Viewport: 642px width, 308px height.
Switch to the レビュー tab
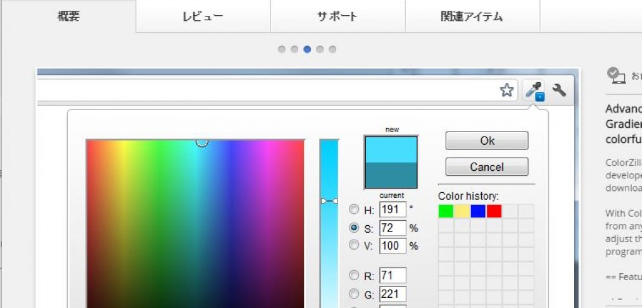click(203, 16)
